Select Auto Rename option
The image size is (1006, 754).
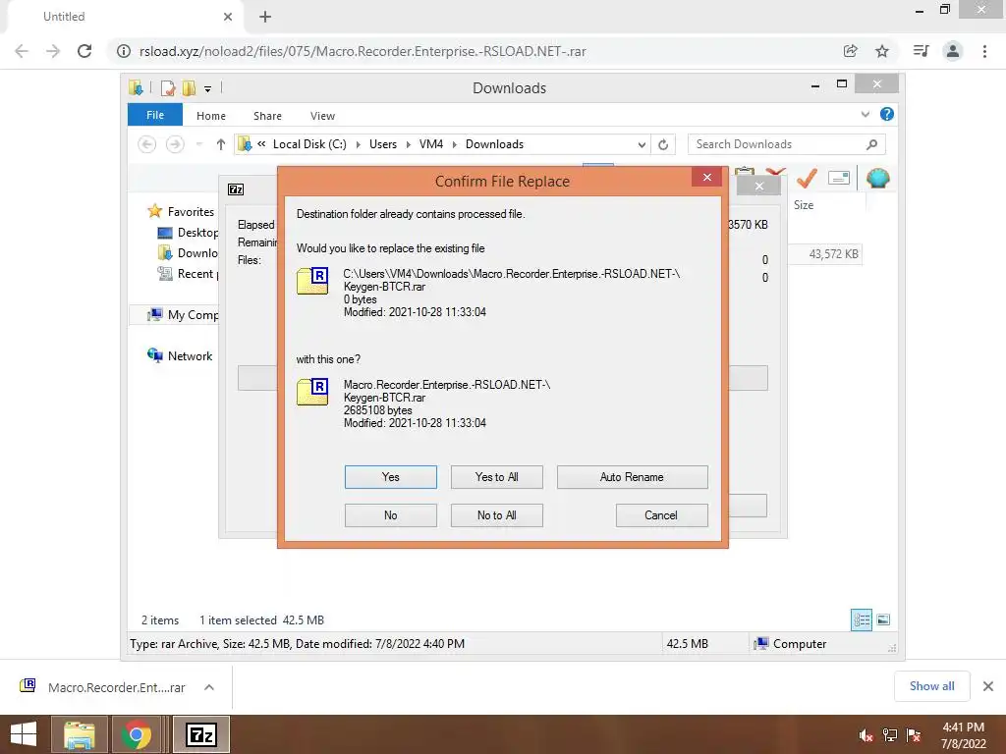(632, 477)
